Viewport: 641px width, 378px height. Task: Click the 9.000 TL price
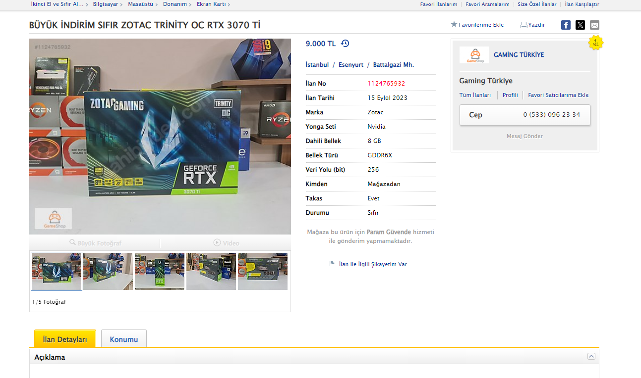(321, 44)
